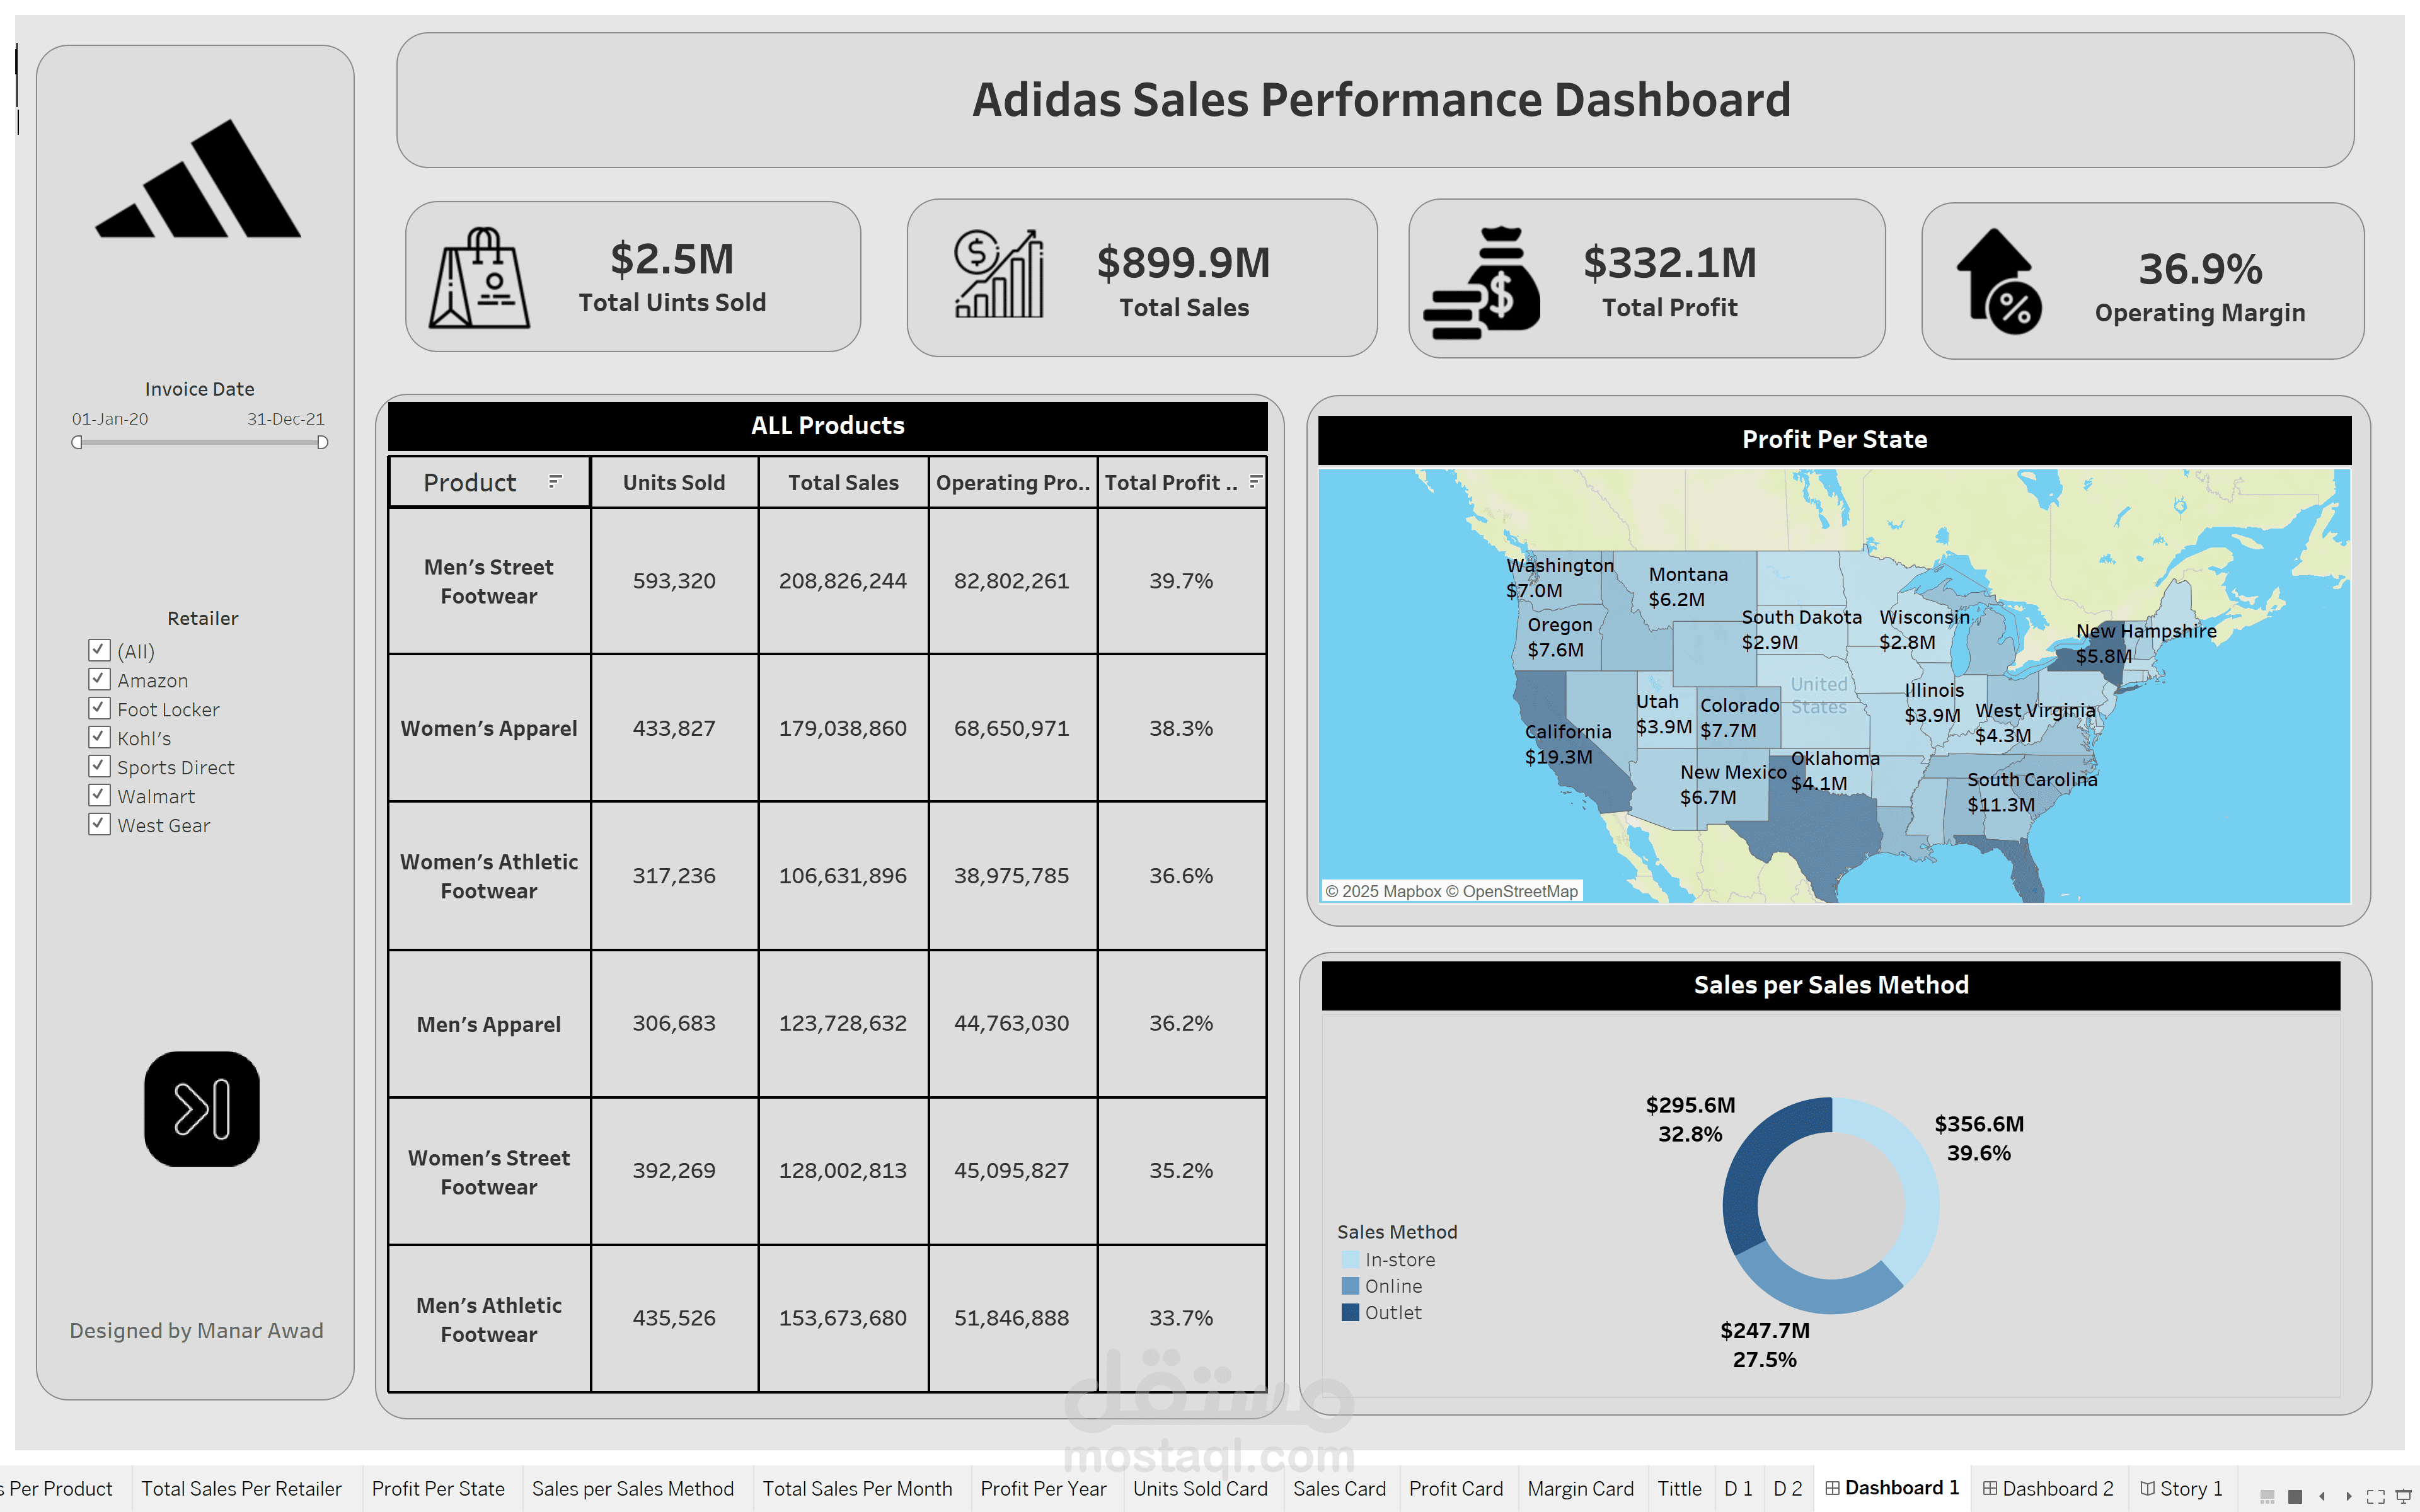The image size is (2420, 1512).
Task: Click the Adidas three-stripe logo
Action: click(198, 178)
